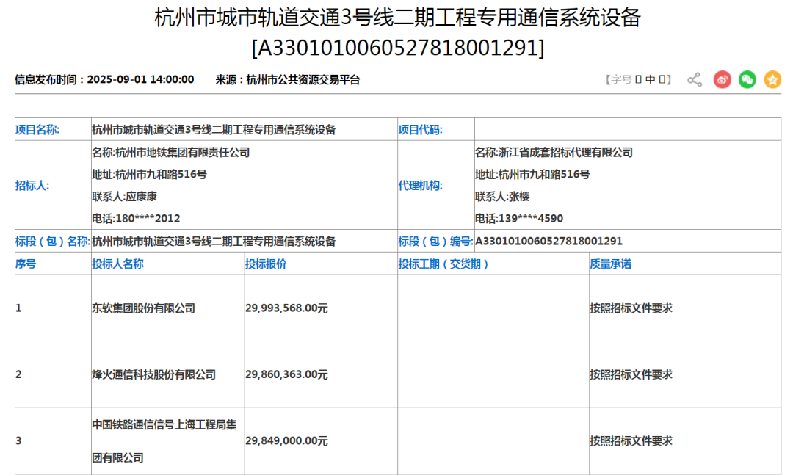Click source 杭州市公共资源交易平台
Image resolution: width=793 pixels, height=475 pixels.
pos(303,79)
